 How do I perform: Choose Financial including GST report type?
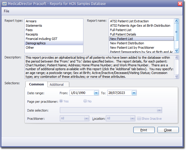[41, 39]
